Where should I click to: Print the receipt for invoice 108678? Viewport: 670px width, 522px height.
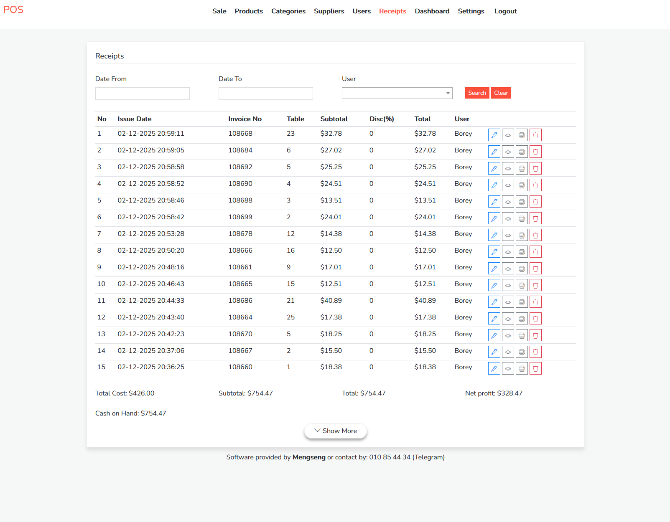(522, 235)
